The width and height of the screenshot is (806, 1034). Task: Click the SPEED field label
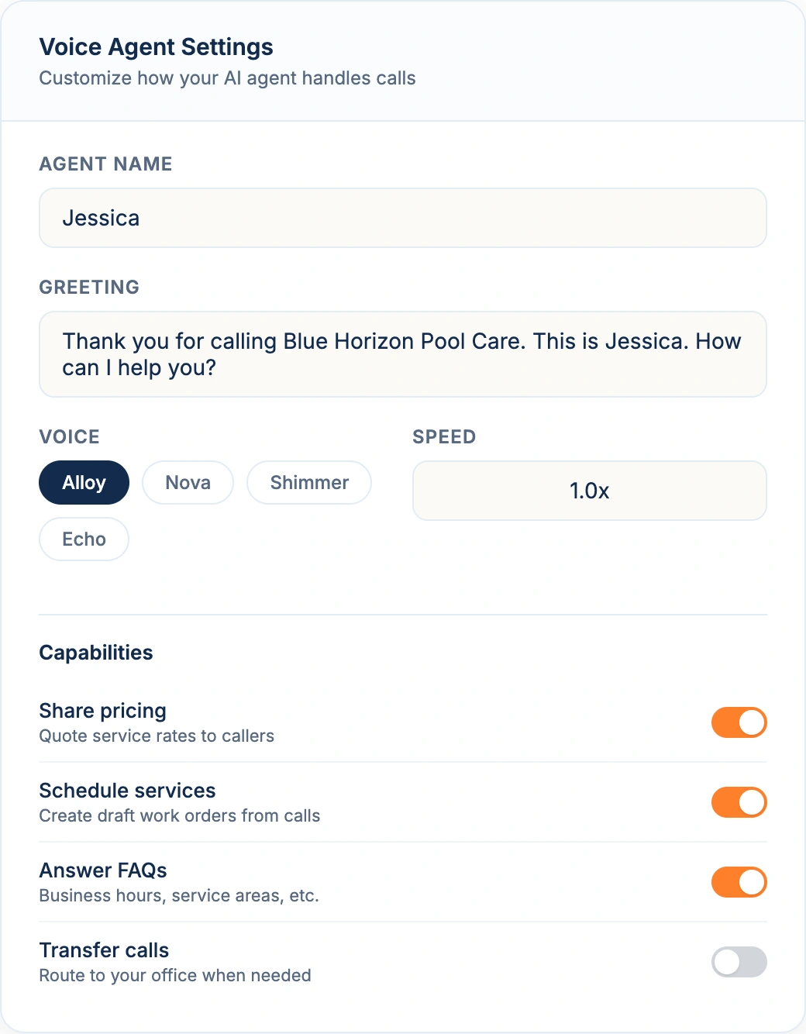pos(444,437)
